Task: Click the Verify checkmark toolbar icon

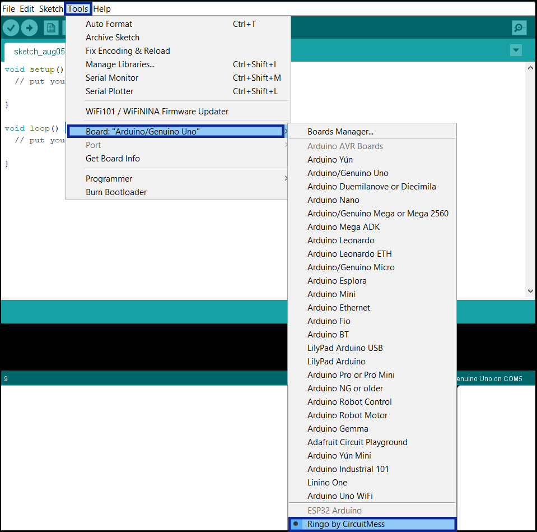Action: click(x=11, y=27)
